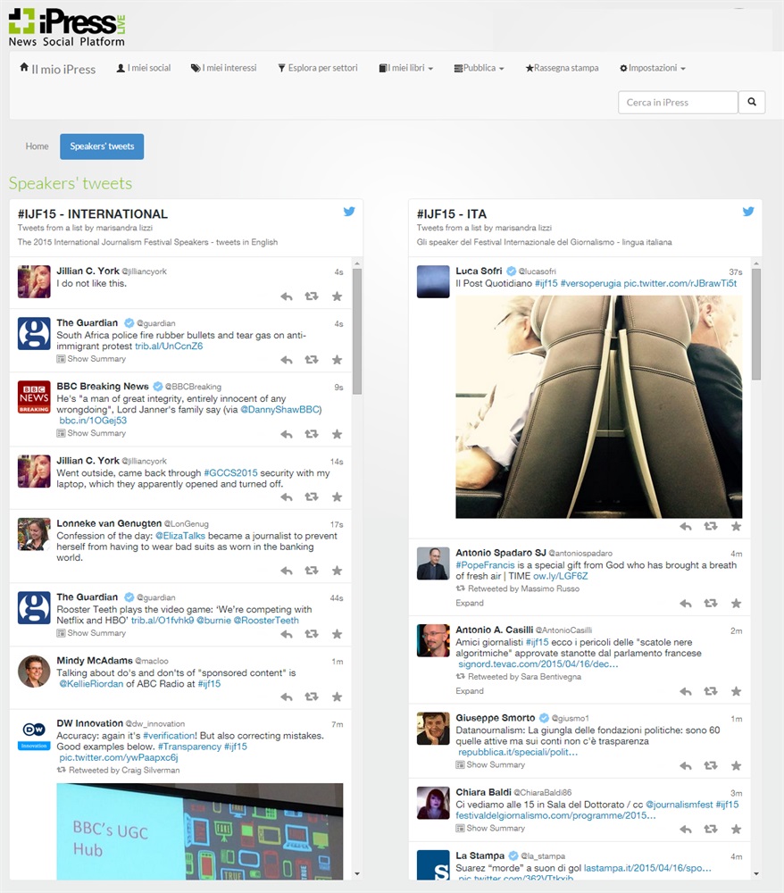Show Summary for Guardian South Africa tweet
Image resolution: width=784 pixels, height=893 pixels.
pyautogui.click(x=91, y=359)
